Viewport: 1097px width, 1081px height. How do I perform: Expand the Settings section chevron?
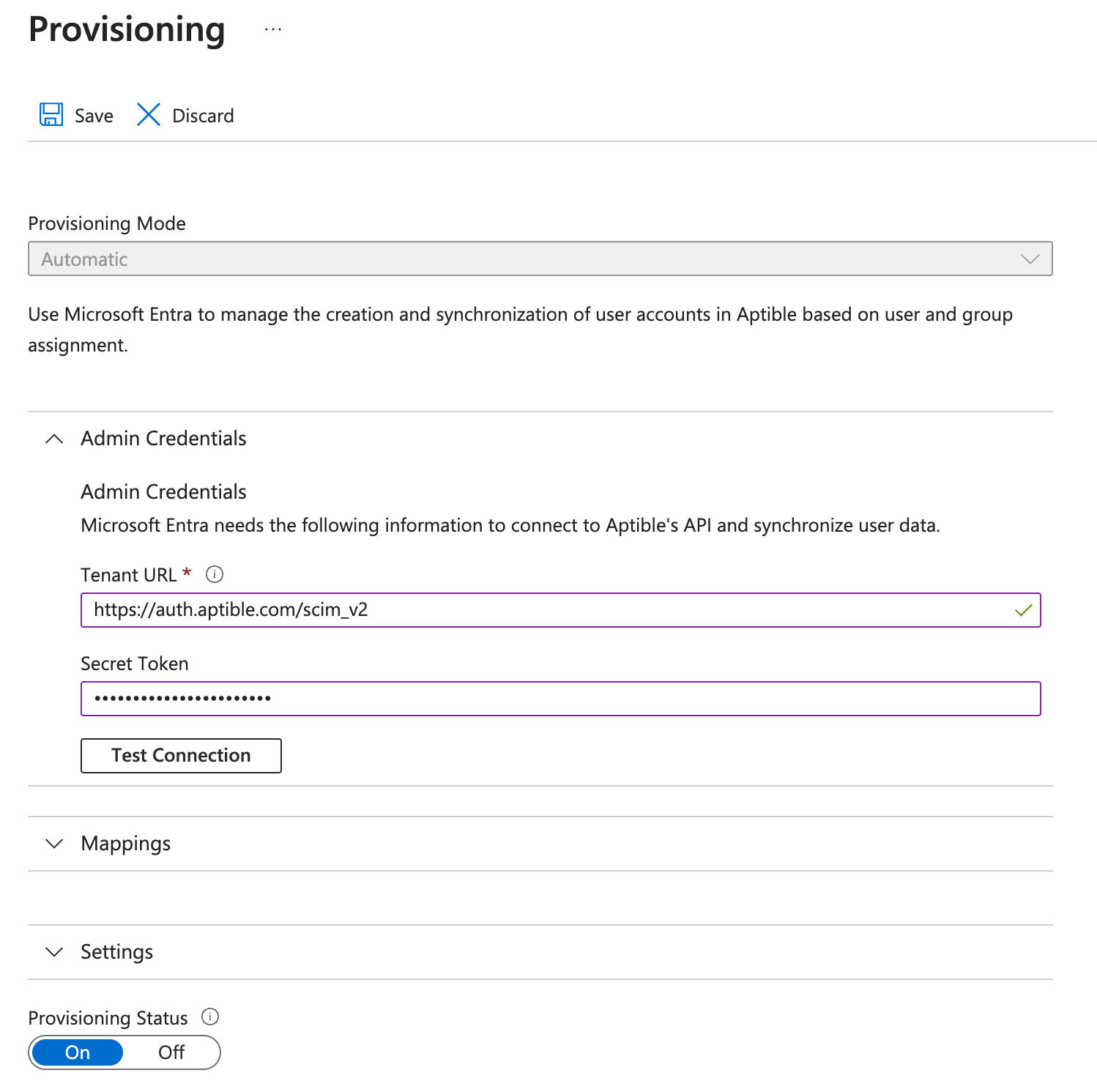54,952
